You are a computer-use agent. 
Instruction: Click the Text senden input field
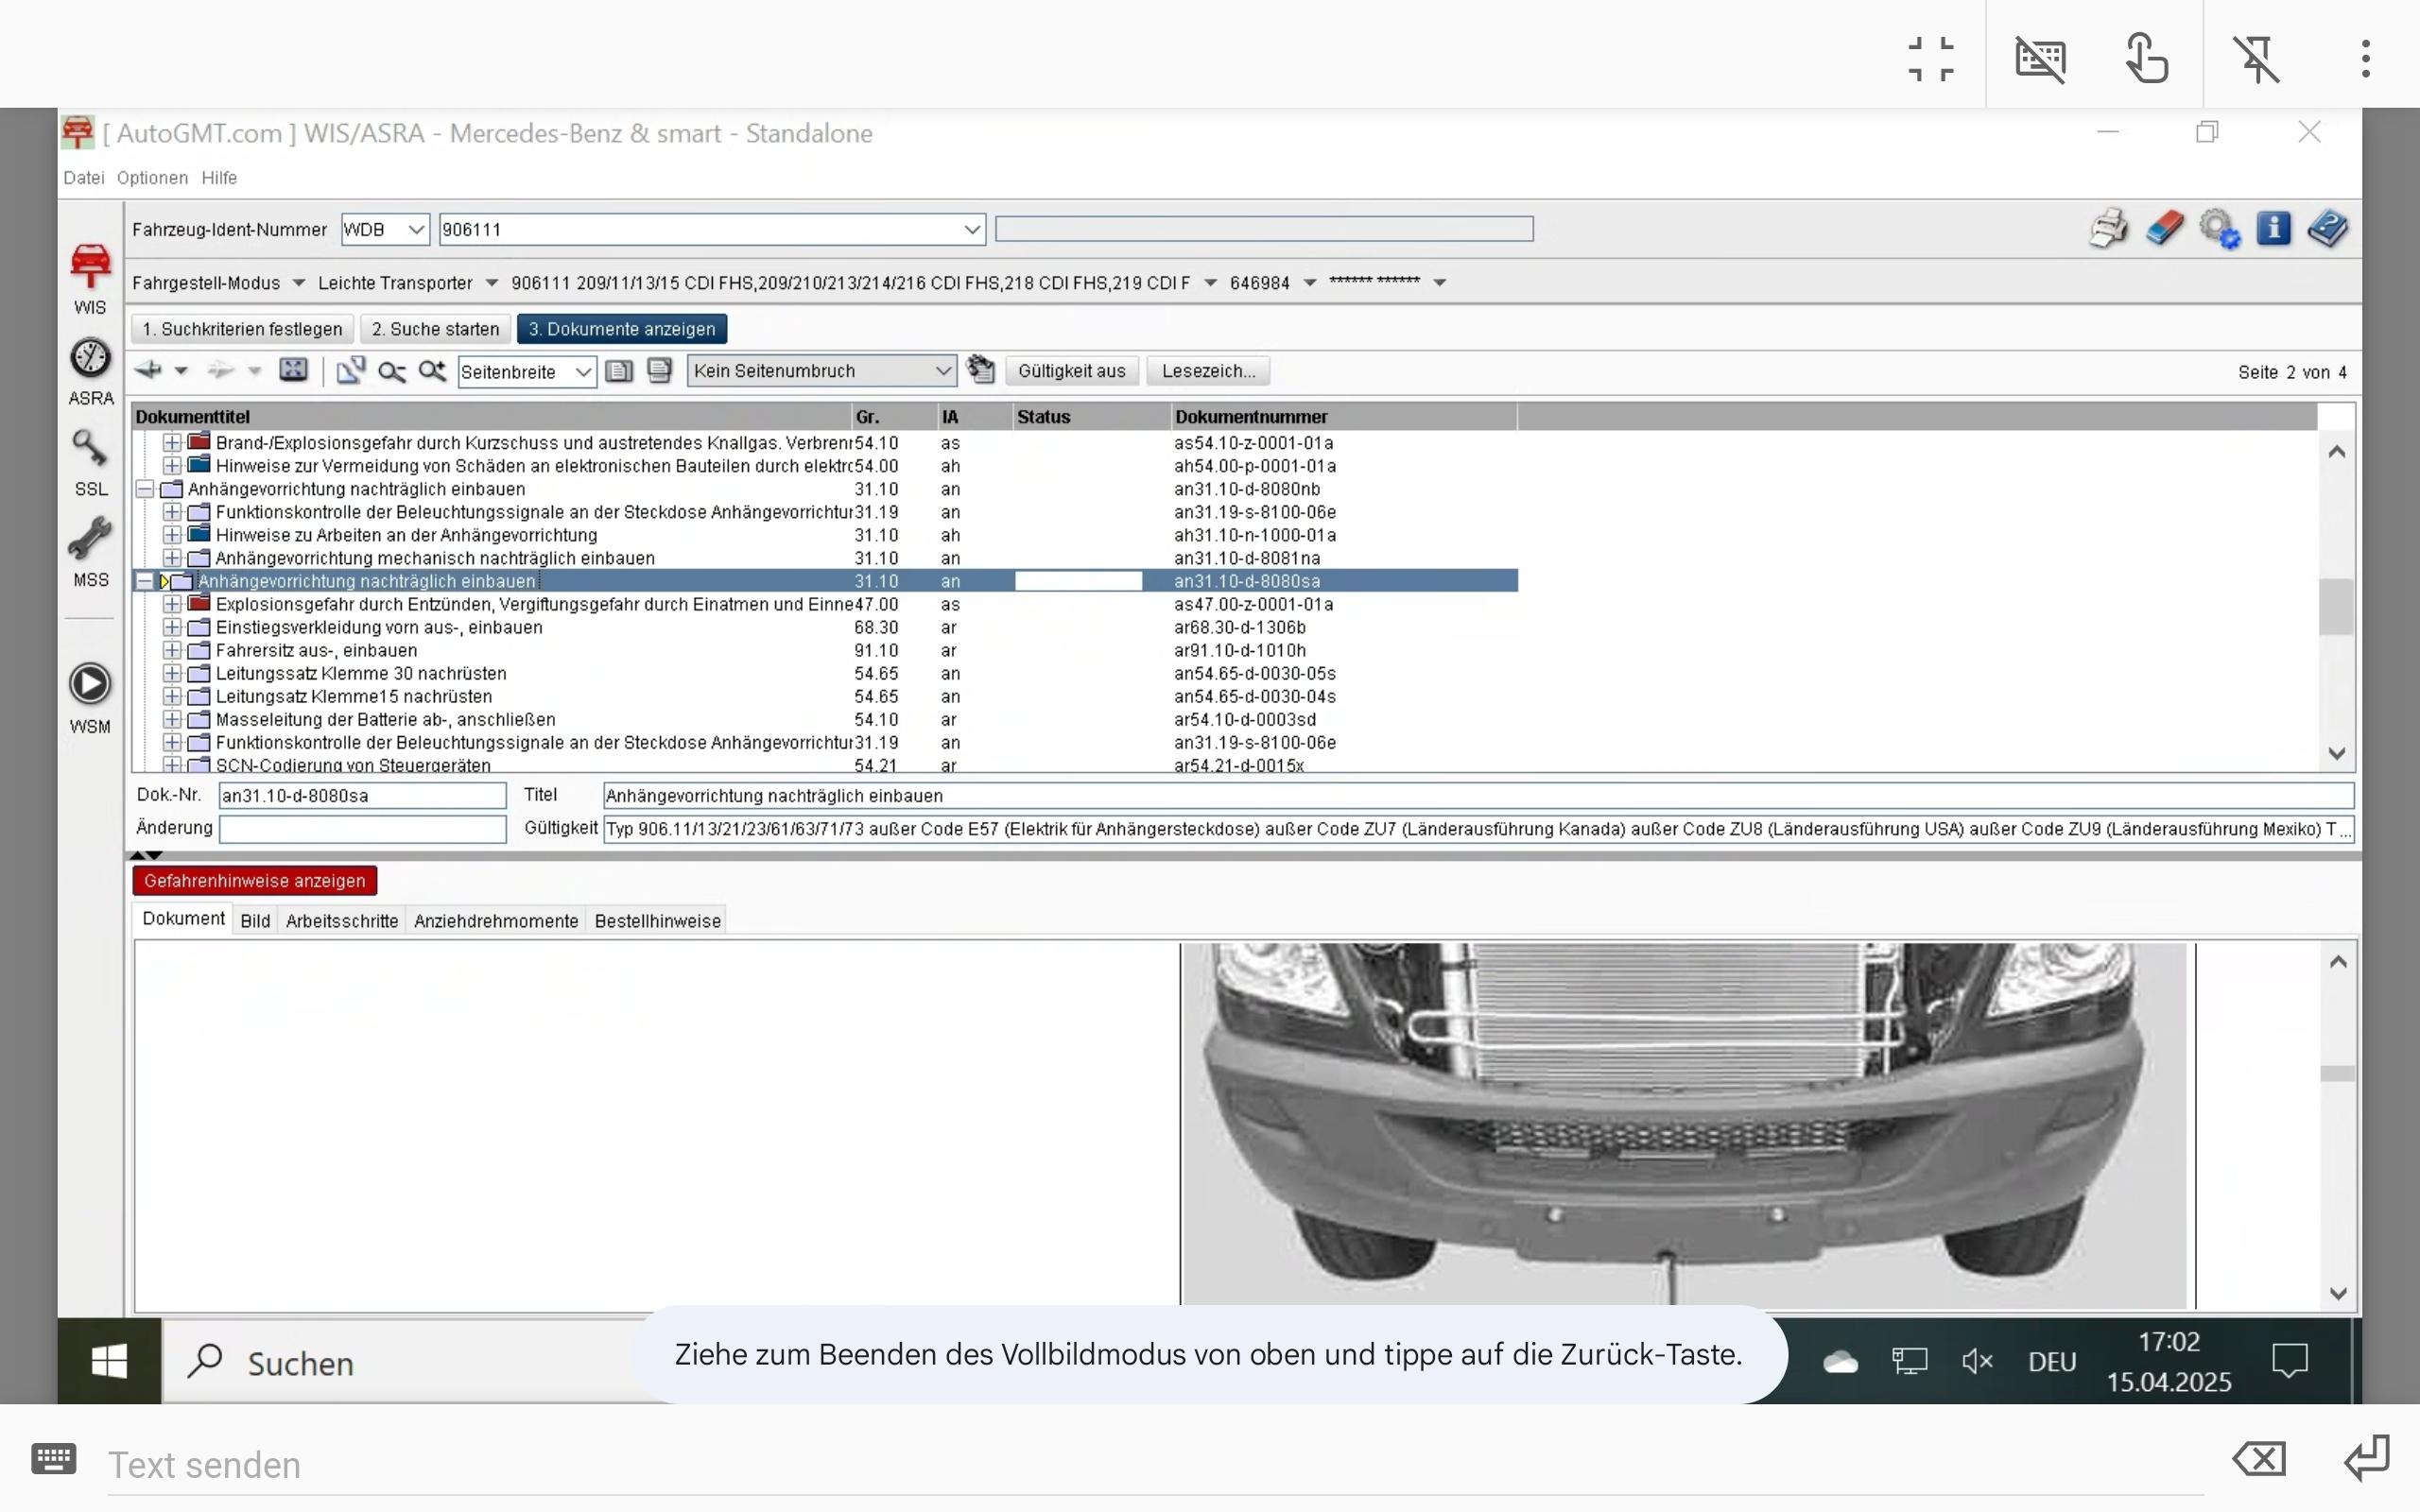pos(1155,1465)
